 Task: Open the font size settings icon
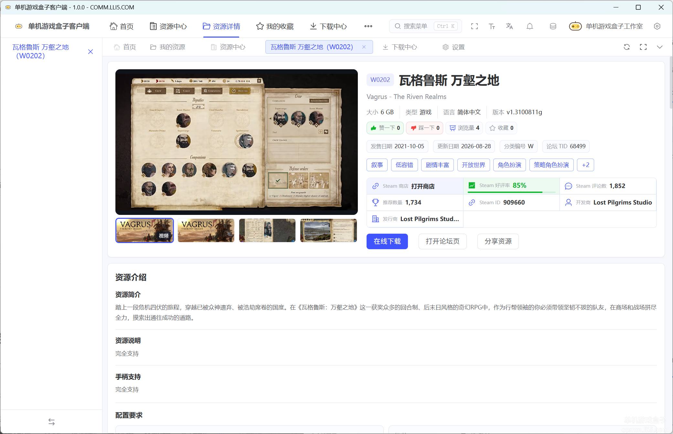[492, 26]
